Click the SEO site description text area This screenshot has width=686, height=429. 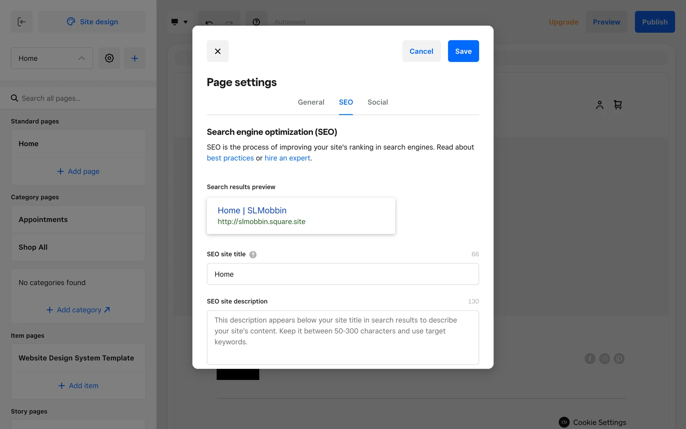(343, 337)
